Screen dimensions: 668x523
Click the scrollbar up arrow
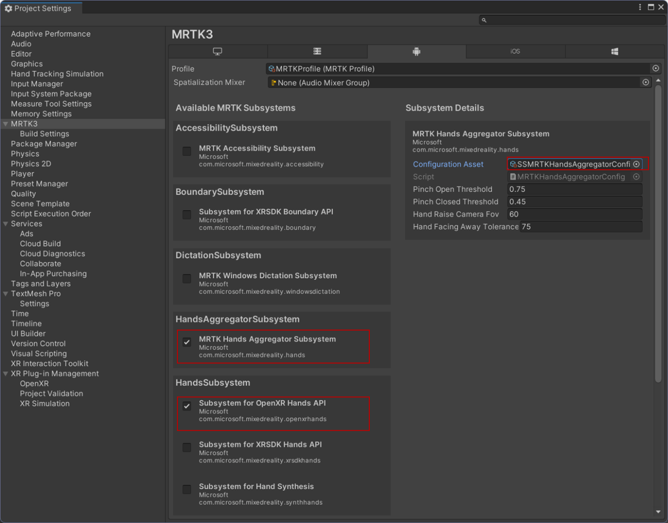(x=658, y=80)
